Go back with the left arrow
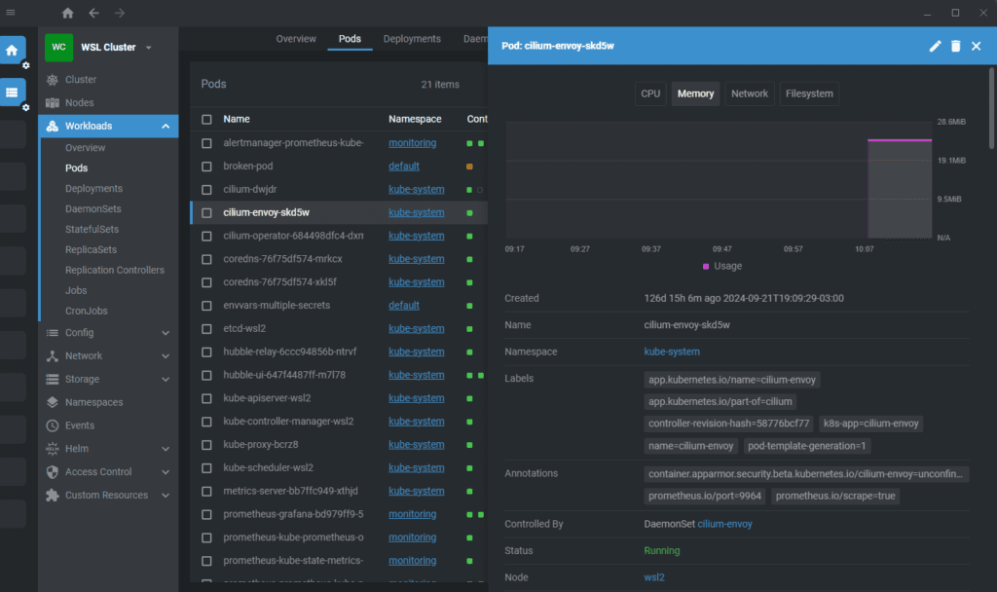This screenshot has height=592, width=997. click(94, 13)
